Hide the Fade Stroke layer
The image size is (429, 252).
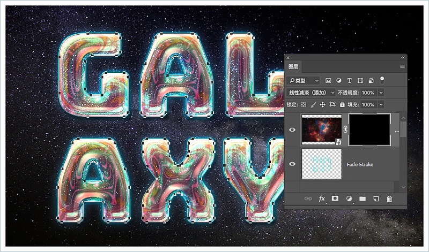click(x=292, y=164)
